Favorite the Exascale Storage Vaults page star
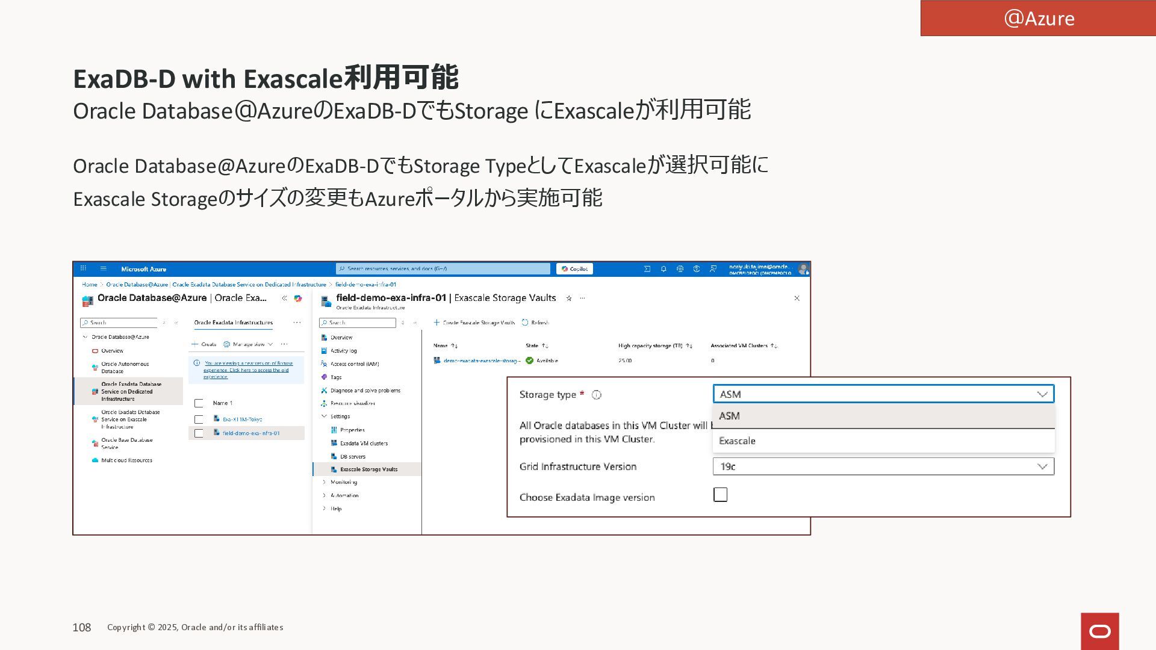Viewport: 1156px width, 650px height. (x=569, y=298)
